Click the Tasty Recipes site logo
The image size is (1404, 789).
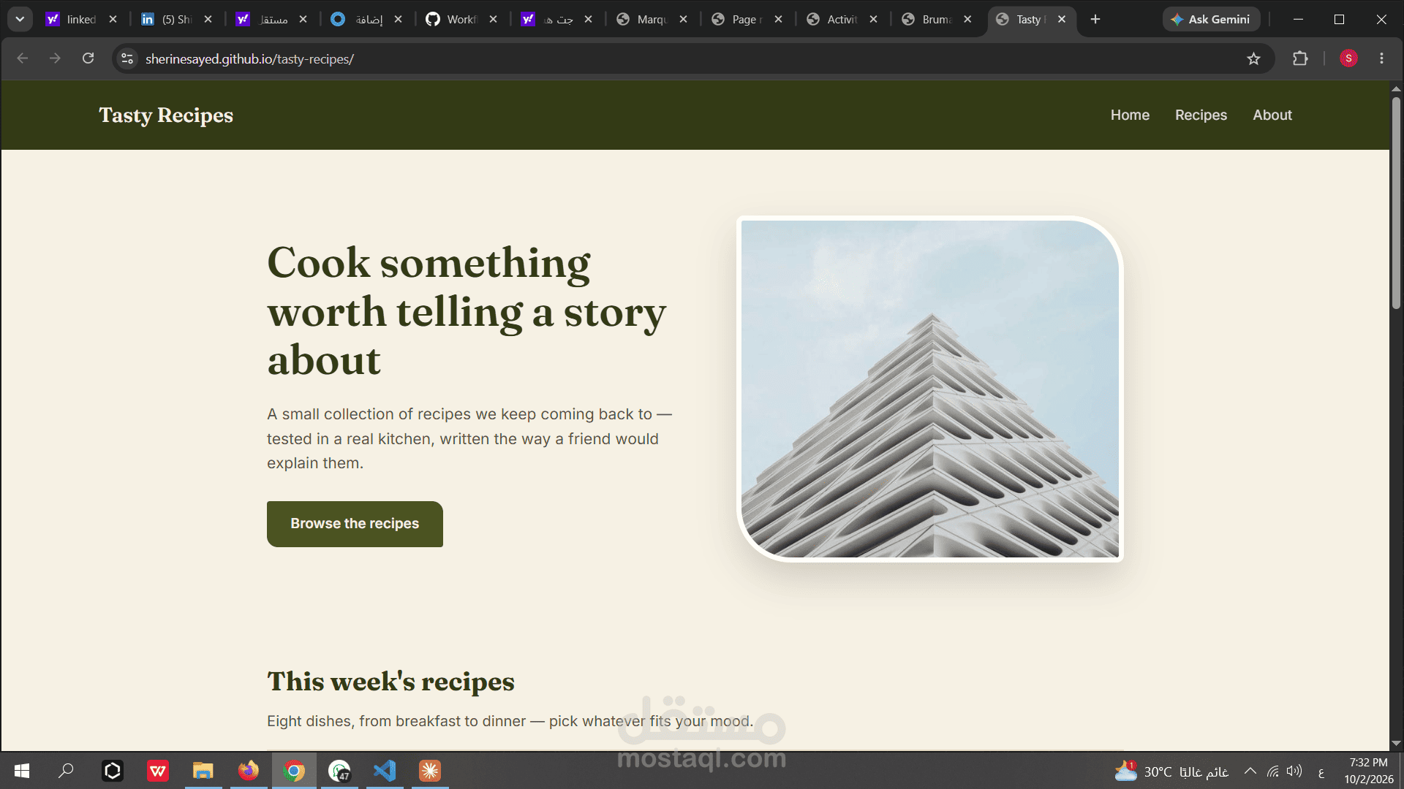pyautogui.click(x=166, y=115)
